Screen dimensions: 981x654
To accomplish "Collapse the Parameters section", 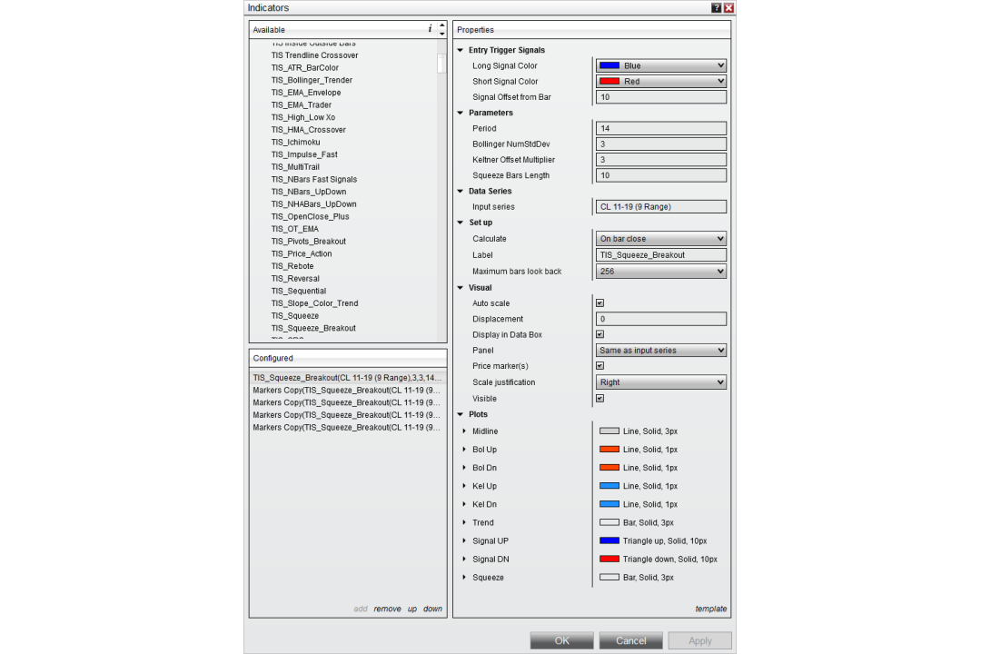I will (461, 113).
